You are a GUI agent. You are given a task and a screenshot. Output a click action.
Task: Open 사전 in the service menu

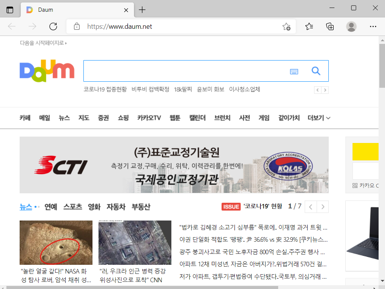[x=245, y=118]
